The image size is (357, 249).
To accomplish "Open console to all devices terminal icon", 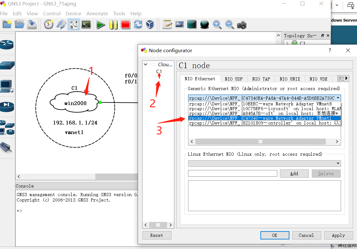I will [86, 24].
